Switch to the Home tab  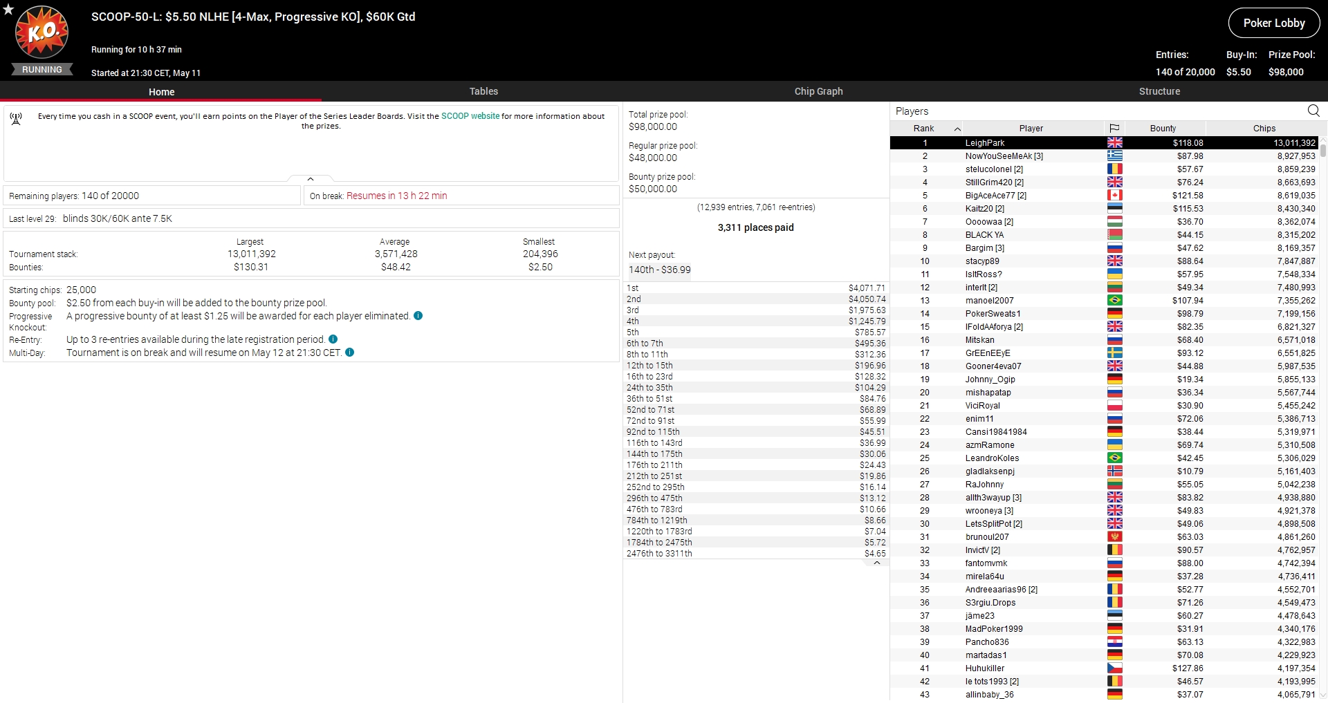pos(161,91)
